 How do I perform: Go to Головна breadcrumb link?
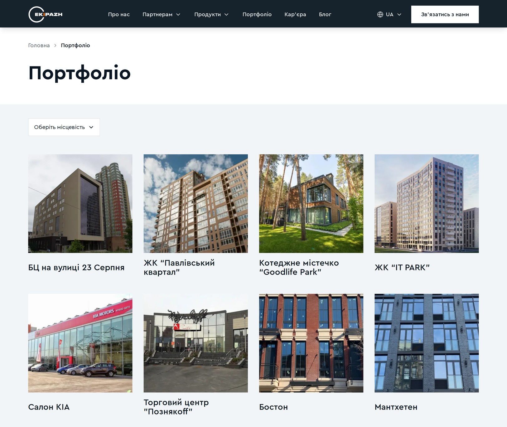click(39, 45)
